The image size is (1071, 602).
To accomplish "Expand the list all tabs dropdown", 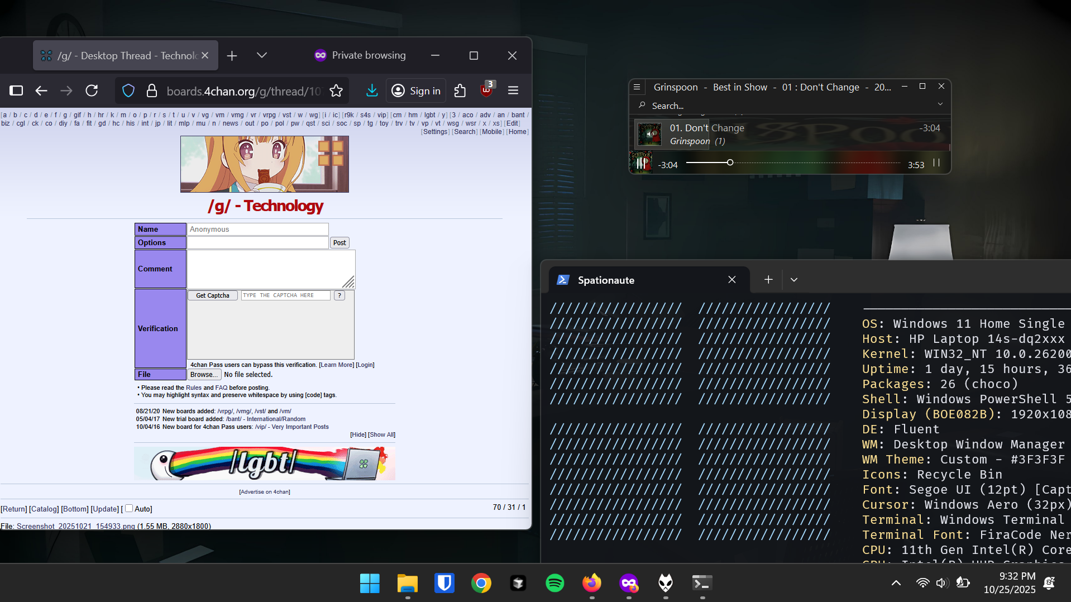I will coord(262,55).
